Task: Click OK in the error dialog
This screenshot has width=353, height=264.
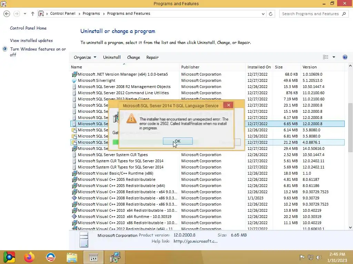Action: (x=178, y=141)
